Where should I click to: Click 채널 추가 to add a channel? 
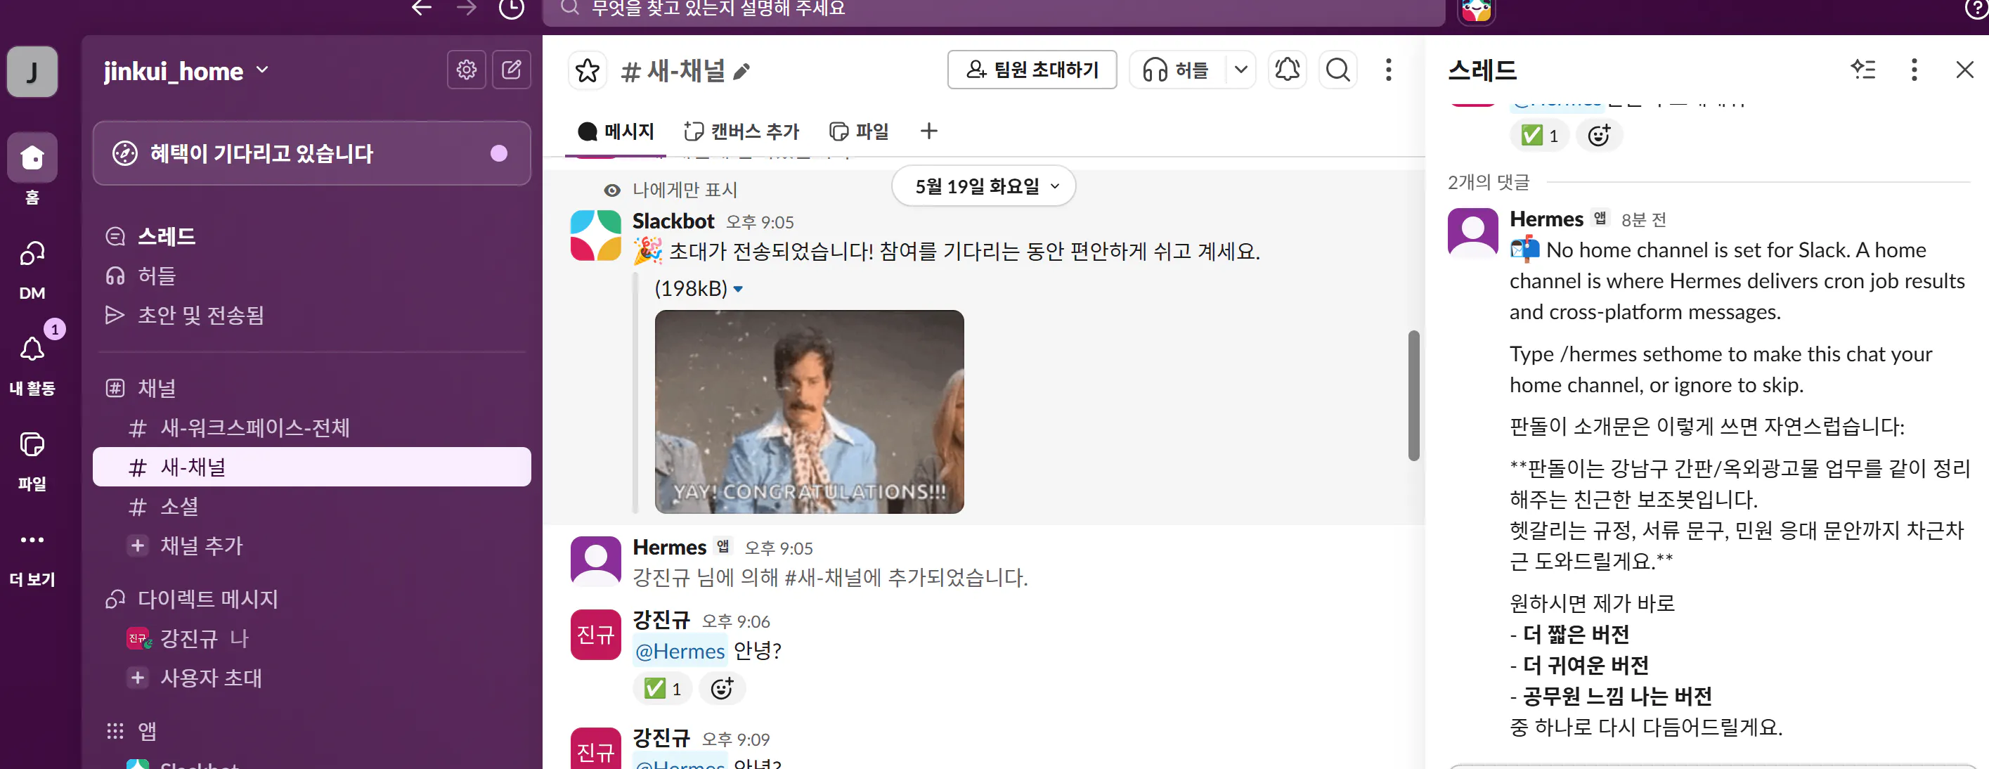[311, 546]
